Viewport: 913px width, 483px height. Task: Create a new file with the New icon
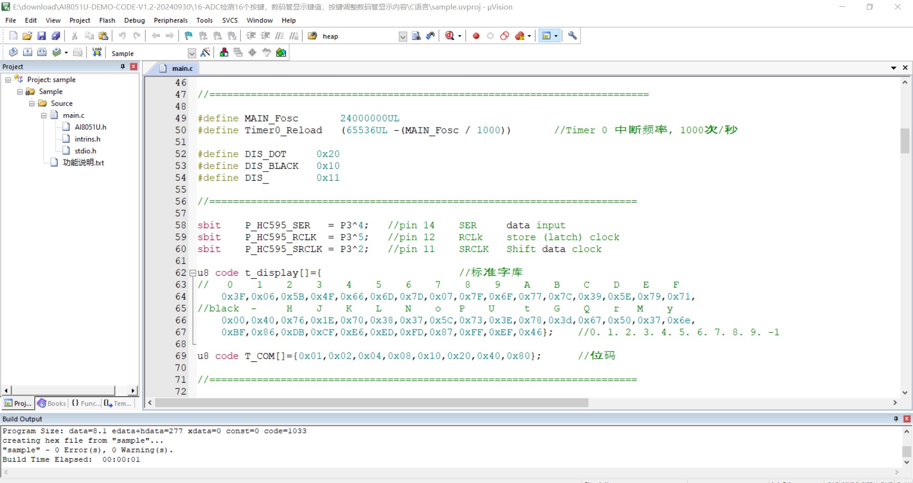click(x=13, y=36)
